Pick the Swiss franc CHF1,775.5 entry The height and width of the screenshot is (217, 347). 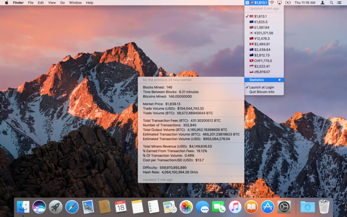click(263, 61)
